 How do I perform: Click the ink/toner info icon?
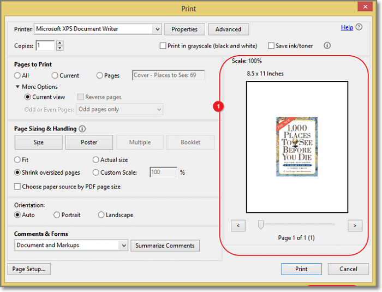327,46
